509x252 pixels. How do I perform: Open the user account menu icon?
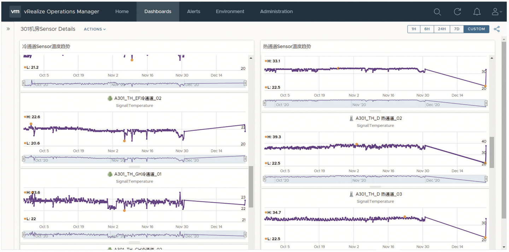point(496,12)
